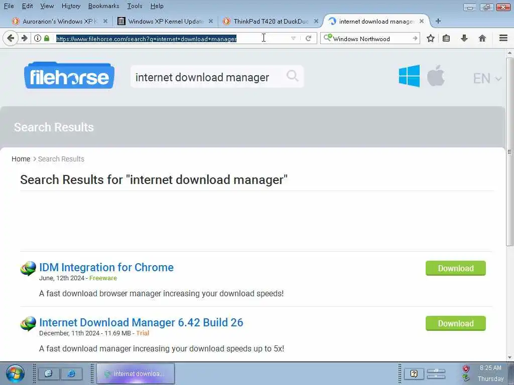514x385 pixels.
Task: Expand the EN language dropdown
Action: (x=487, y=78)
